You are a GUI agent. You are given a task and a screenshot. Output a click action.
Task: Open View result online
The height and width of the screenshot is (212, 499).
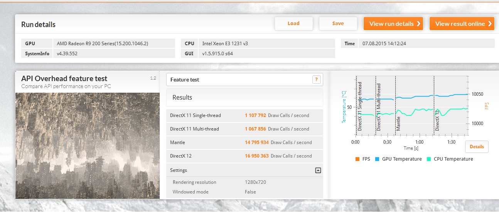tap(462, 24)
